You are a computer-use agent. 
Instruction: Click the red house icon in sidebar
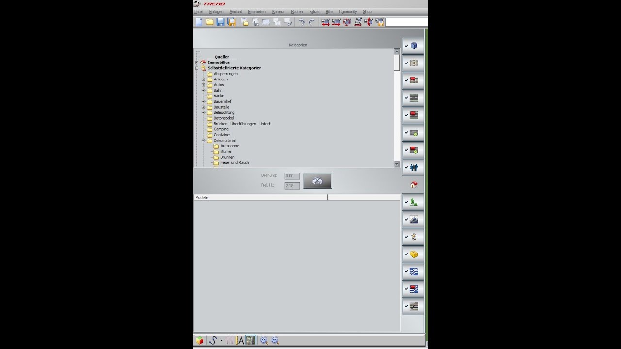(x=414, y=185)
